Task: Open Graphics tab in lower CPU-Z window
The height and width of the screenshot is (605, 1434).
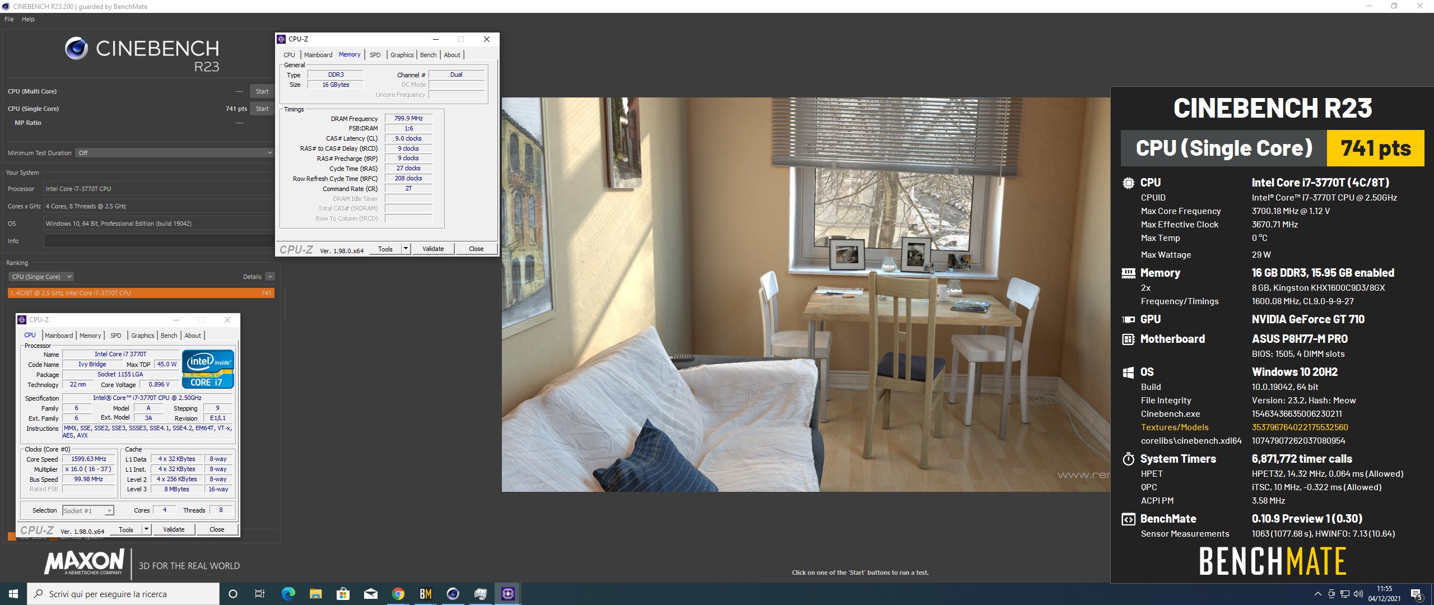Action: tap(143, 336)
